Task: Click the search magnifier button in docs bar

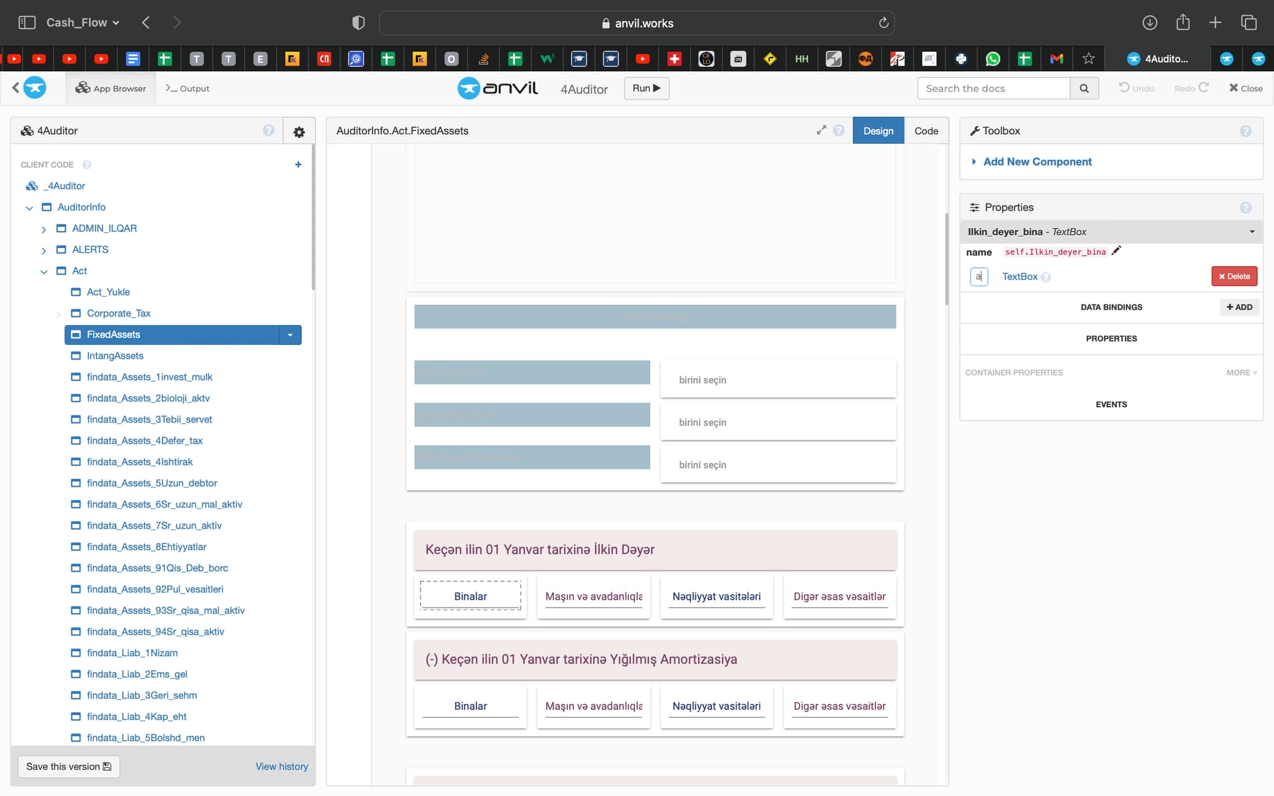Action: pyautogui.click(x=1084, y=88)
